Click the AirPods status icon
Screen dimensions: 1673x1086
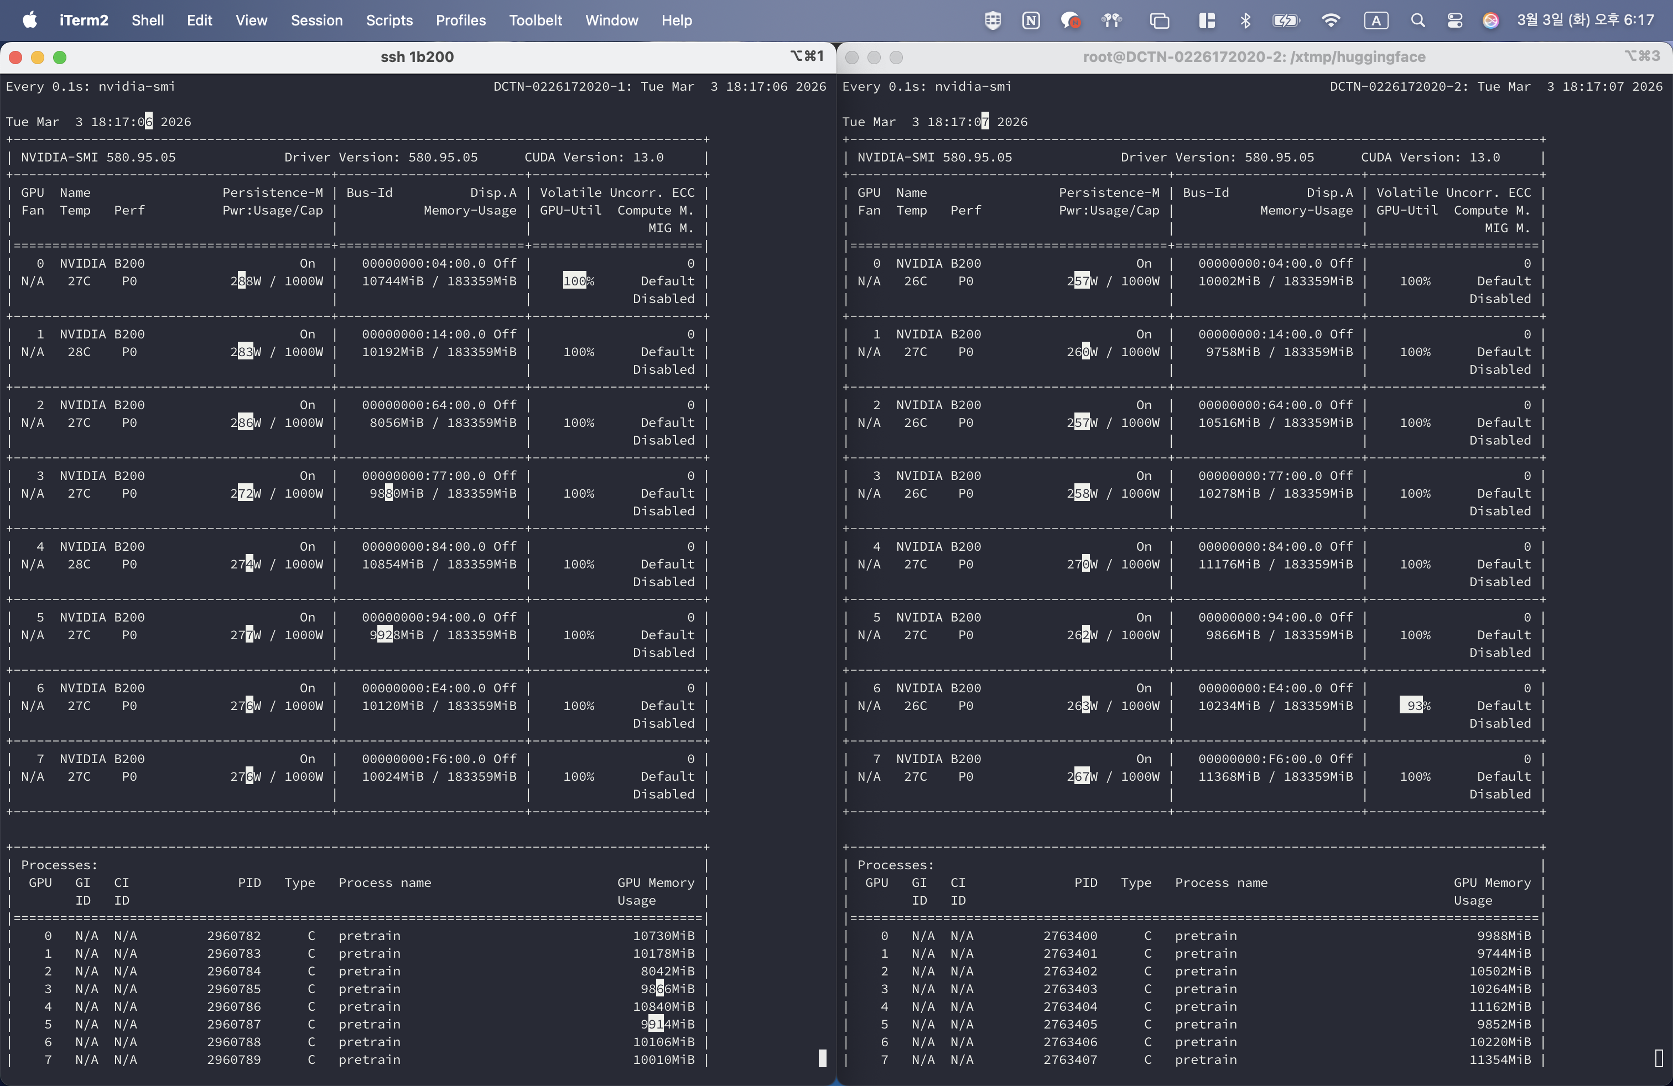pyautogui.click(x=1111, y=20)
